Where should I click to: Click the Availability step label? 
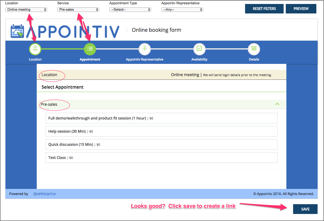(199, 59)
